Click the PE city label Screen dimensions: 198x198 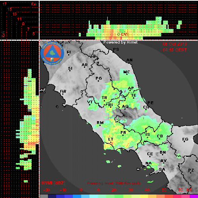coord(150,103)
